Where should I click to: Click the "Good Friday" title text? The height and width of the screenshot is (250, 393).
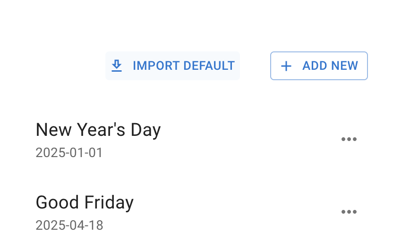tap(85, 202)
